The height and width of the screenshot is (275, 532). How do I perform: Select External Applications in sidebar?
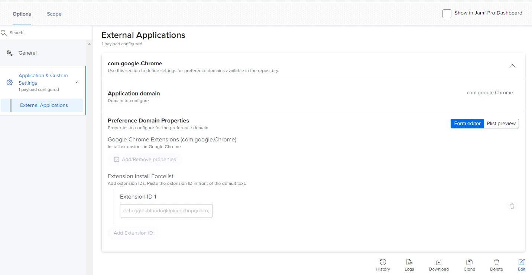pos(42,105)
